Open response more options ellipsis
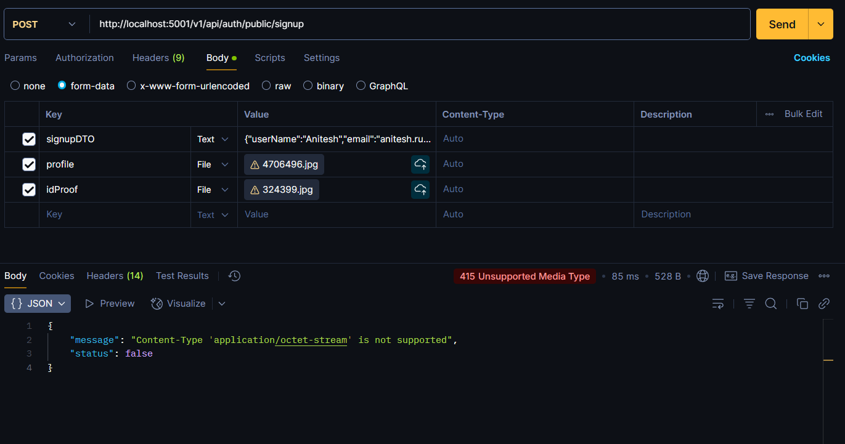The image size is (845, 444). click(x=824, y=276)
